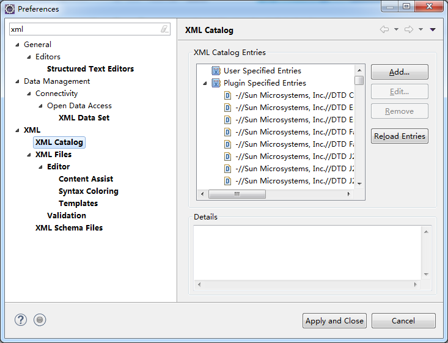Select User Specified Entries row
The height and width of the screenshot is (343, 448).
point(262,70)
